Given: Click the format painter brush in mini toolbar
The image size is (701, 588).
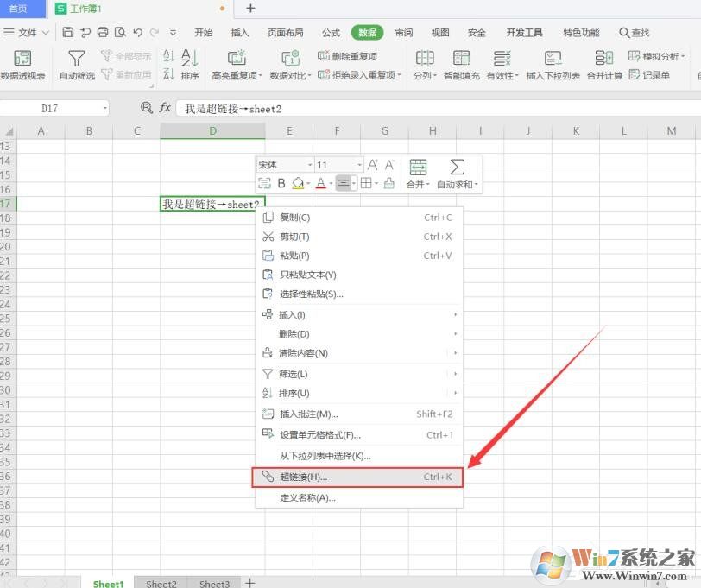Looking at the screenshot, I should pos(388,183).
